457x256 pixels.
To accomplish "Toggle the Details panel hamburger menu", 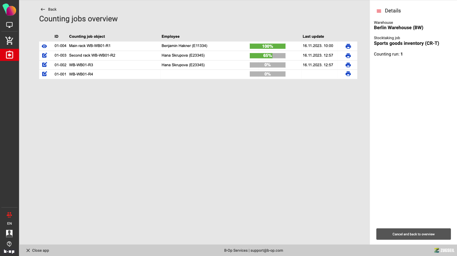I will (379, 11).
